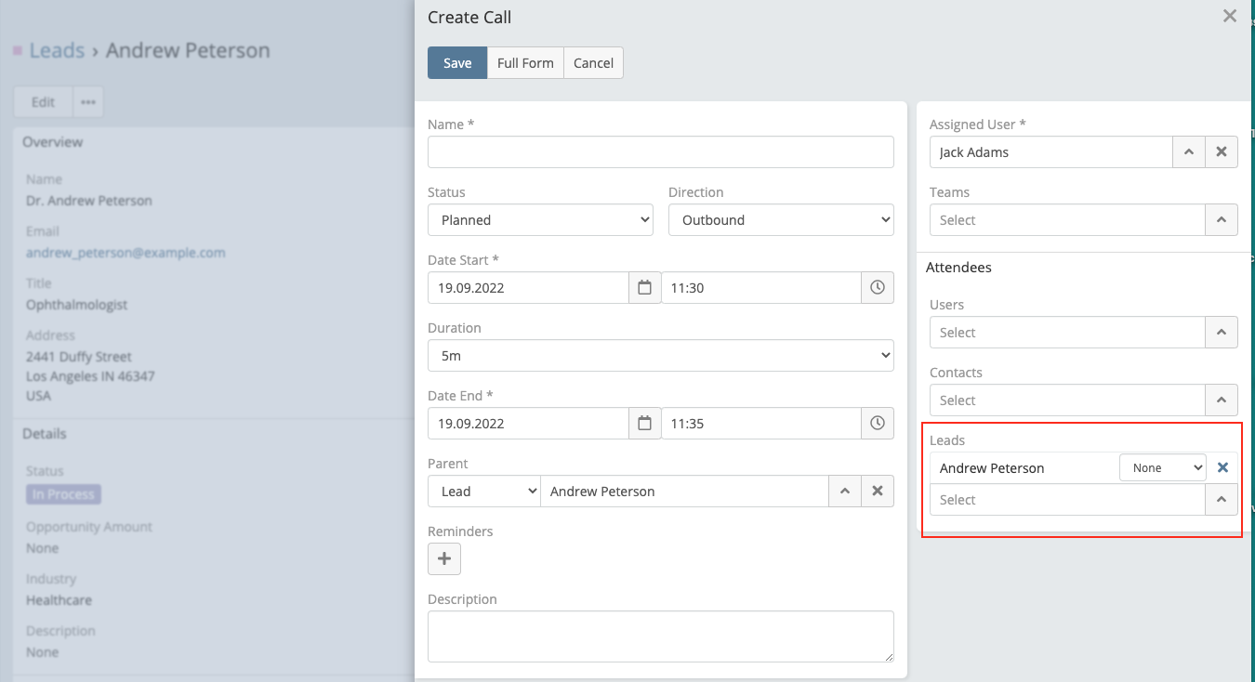Add a reminder with the plus button
The image size is (1255, 682).
click(x=444, y=559)
